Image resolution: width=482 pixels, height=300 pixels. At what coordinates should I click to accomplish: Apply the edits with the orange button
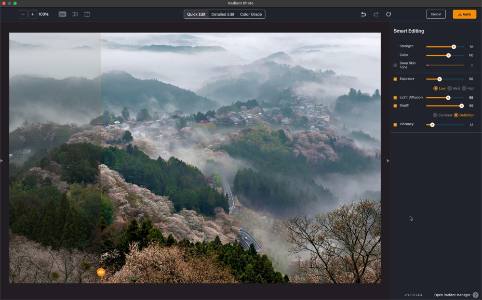coord(465,14)
